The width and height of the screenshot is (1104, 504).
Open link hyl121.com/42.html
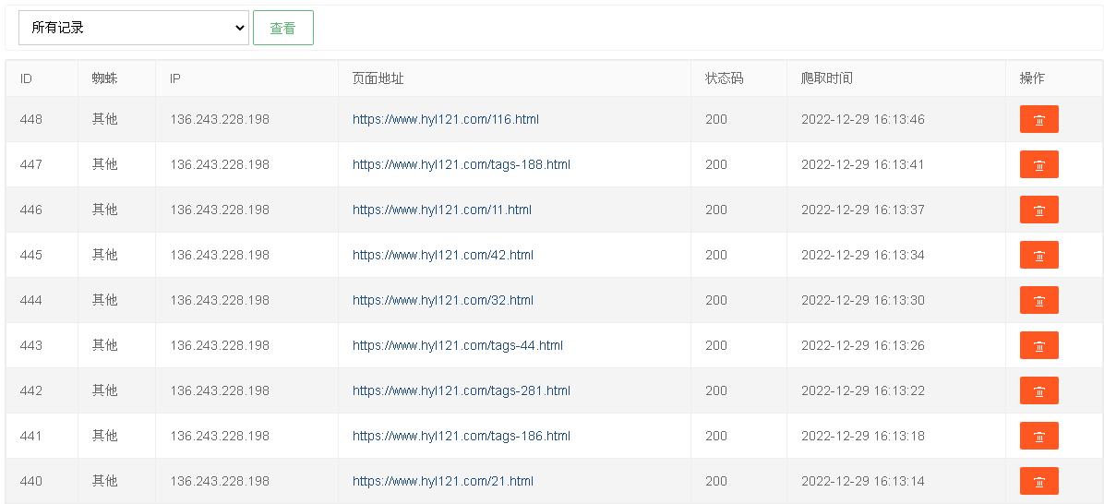pyautogui.click(x=443, y=255)
